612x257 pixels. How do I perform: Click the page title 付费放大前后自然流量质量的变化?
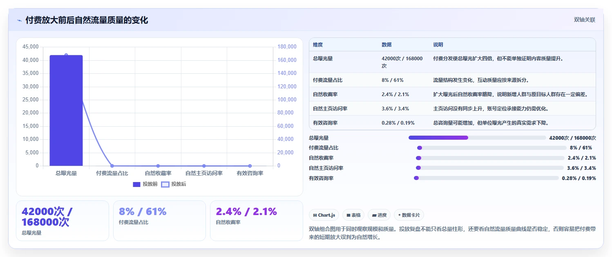(x=87, y=20)
